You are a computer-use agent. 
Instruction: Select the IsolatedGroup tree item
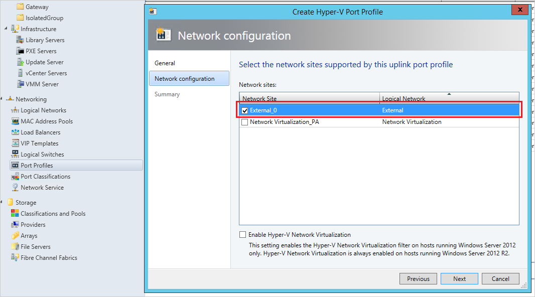pyautogui.click(x=44, y=18)
